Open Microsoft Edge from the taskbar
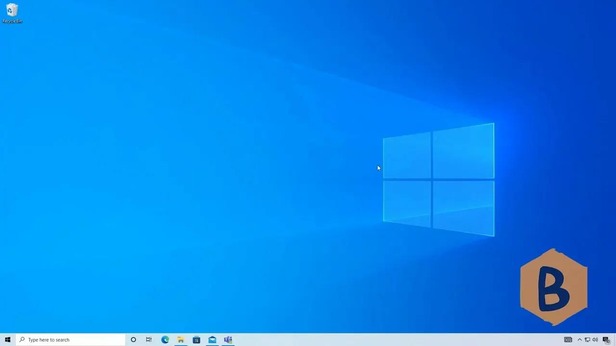The width and height of the screenshot is (616, 346). click(165, 340)
